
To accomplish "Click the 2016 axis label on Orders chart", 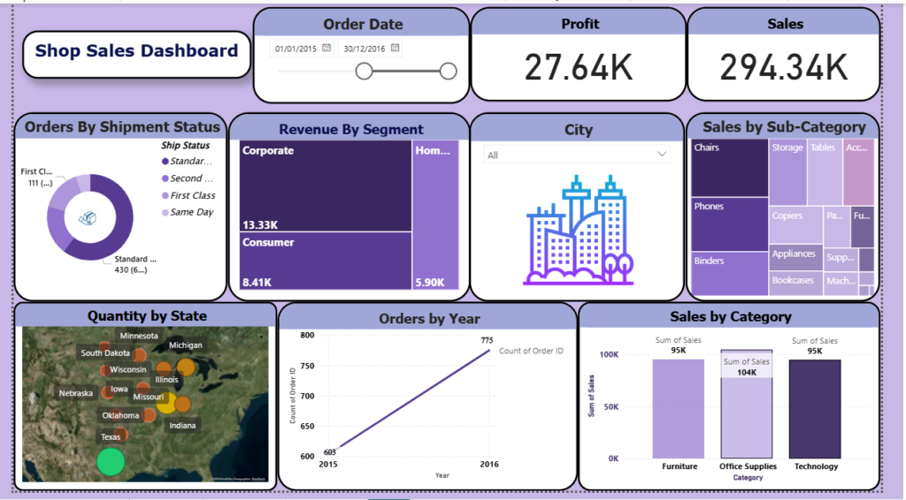I will click(x=488, y=465).
